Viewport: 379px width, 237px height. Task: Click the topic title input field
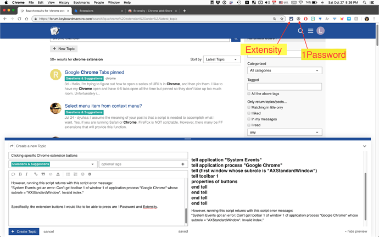(x=98, y=156)
